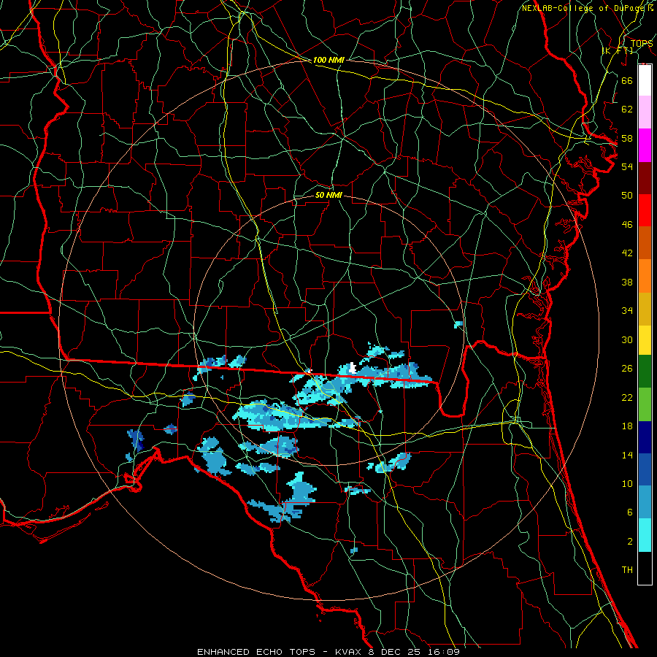This screenshot has height=657, width=657.
Task: Click the '10' legend value
Action: coord(627,484)
